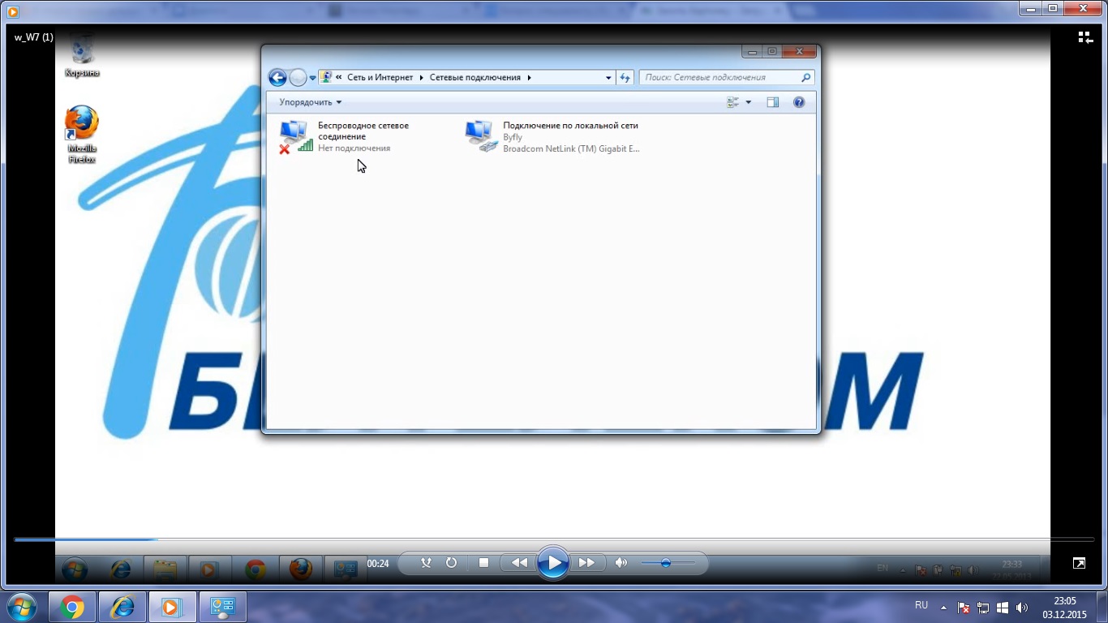Click 'Broadcom NetLink (TM) Gigabit E...' text
This screenshot has height=623, width=1108.
point(571,148)
